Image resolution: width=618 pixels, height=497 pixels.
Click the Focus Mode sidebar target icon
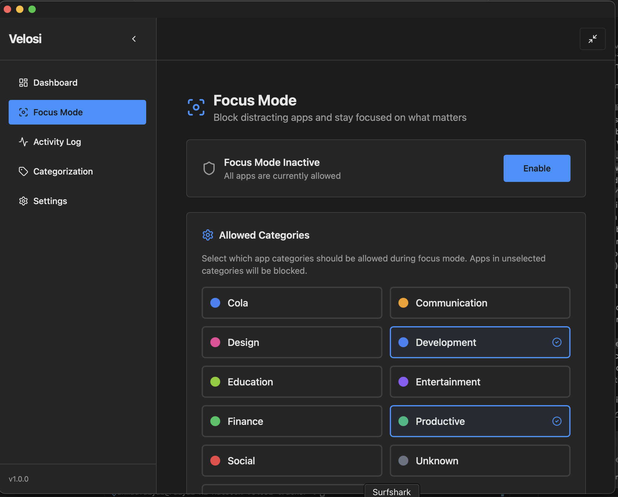(23, 112)
